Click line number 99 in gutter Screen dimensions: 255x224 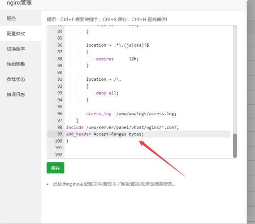[60, 134]
